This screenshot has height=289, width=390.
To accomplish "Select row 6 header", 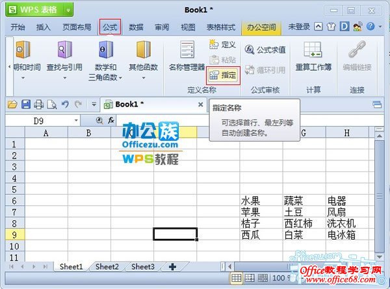I will (14, 200).
